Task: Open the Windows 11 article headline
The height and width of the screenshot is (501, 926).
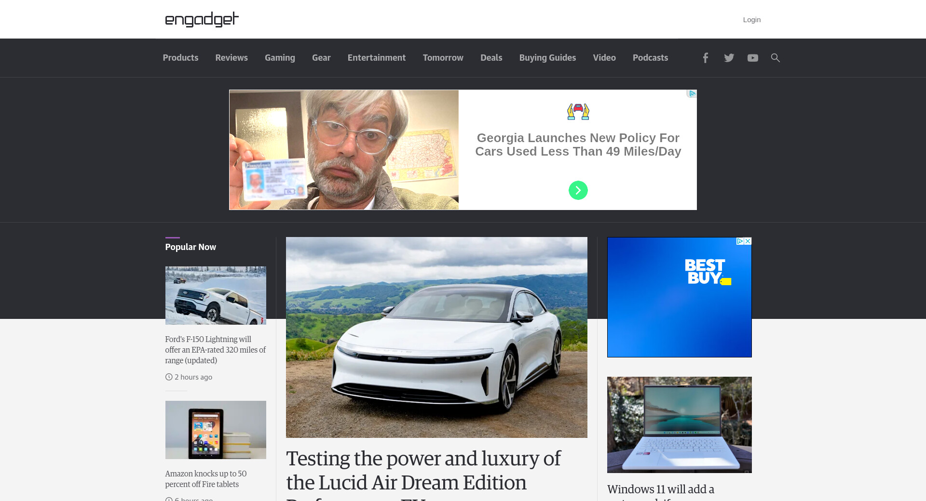Action: coord(661,491)
